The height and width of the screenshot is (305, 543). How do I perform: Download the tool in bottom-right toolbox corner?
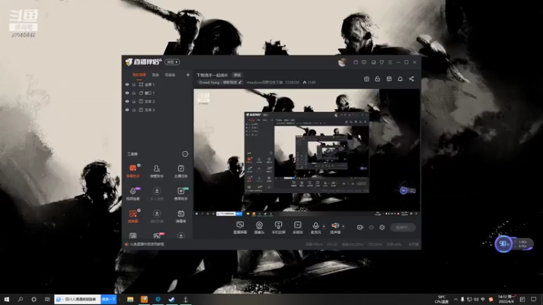pyautogui.click(x=181, y=235)
